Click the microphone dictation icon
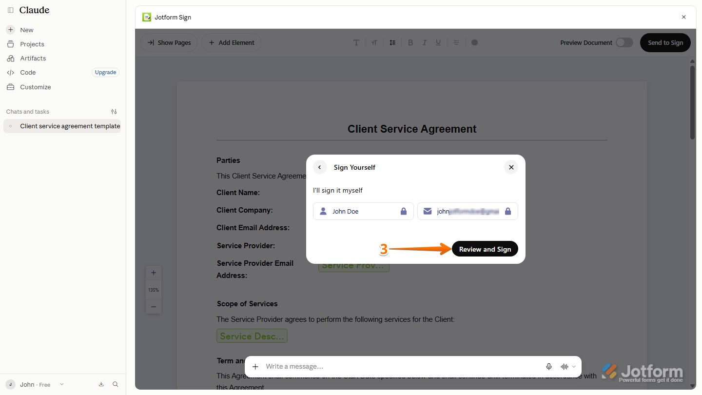This screenshot has width=702, height=395. point(549,367)
